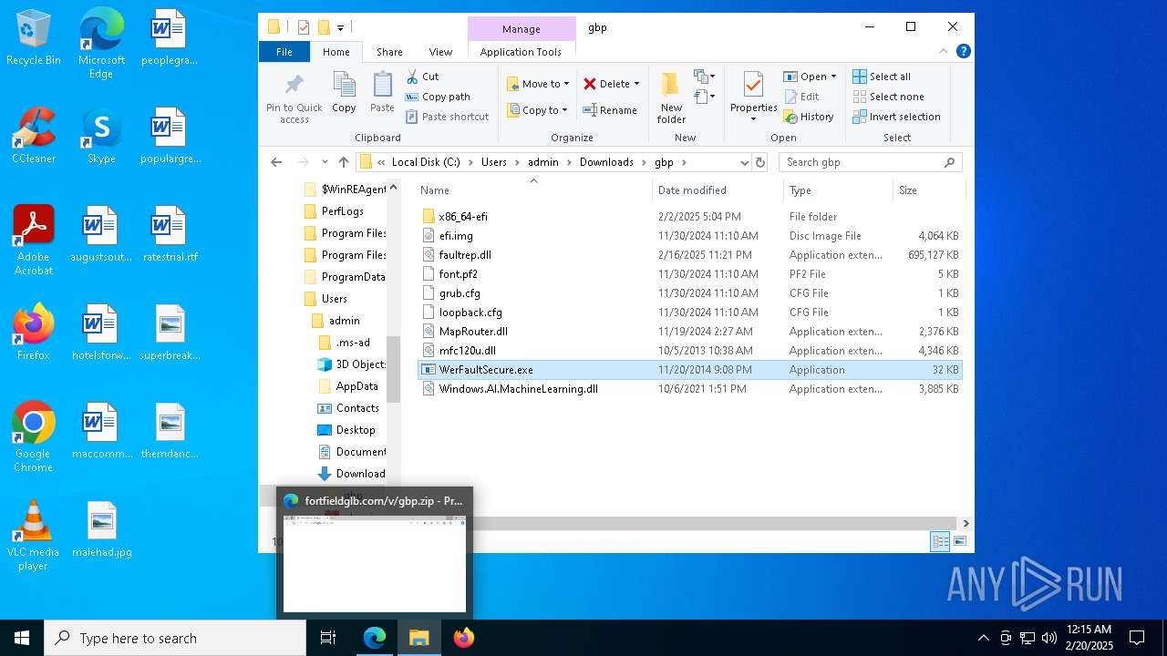The image size is (1167, 656).
Task: Open Adobe Acrobat desktop shortcut
Action: (34, 241)
